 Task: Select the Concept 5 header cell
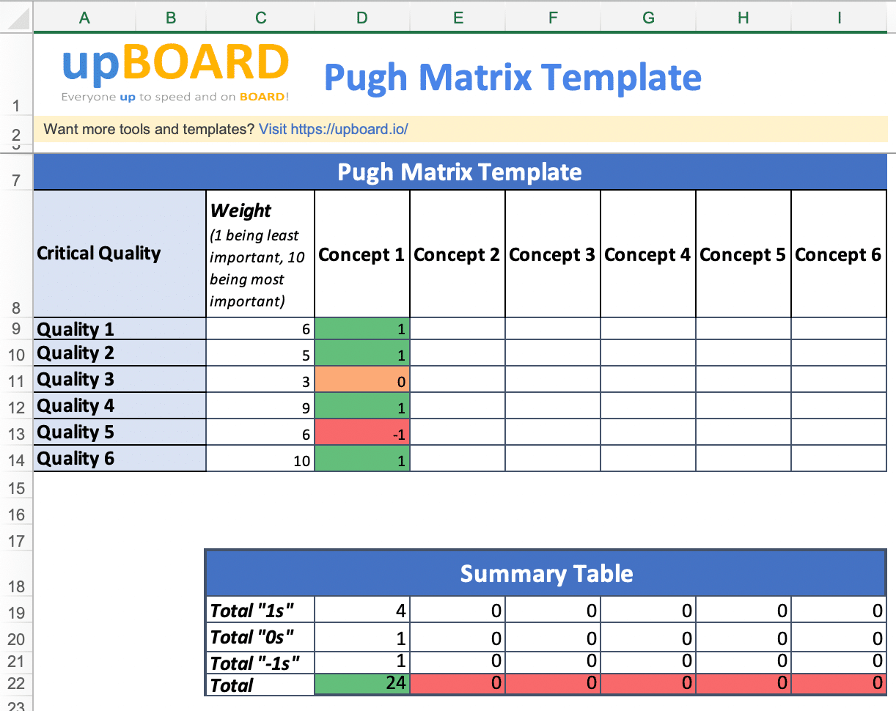point(743,254)
